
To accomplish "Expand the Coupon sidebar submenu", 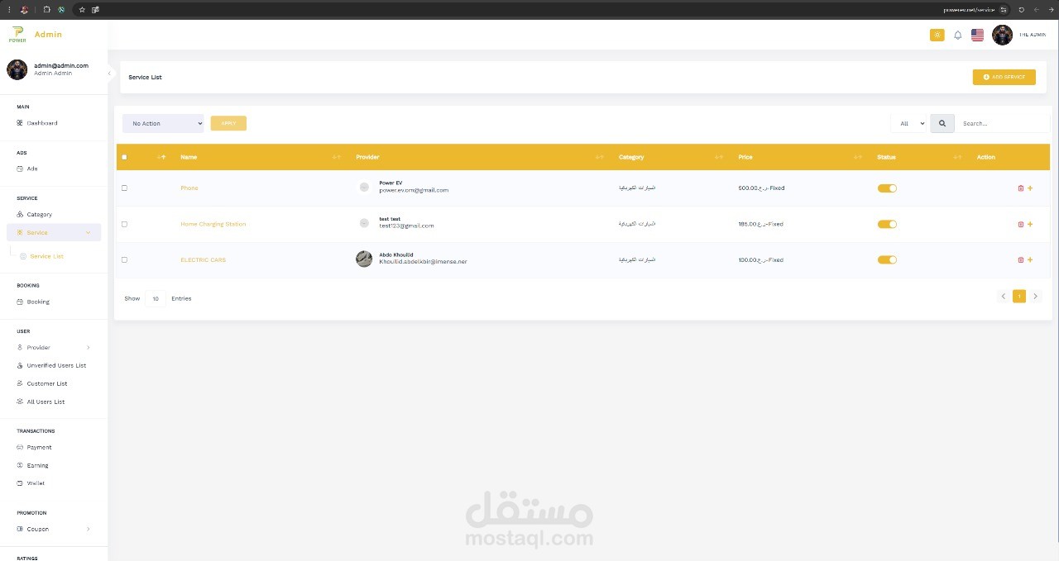I will [x=89, y=529].
